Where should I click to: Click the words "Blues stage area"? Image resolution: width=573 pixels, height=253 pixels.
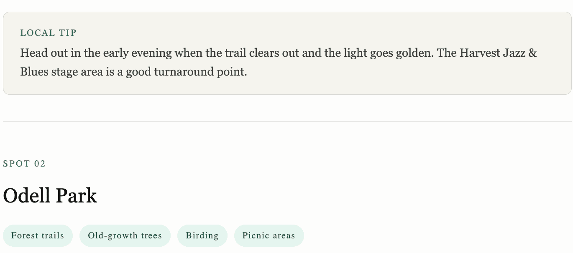(61, 72)
